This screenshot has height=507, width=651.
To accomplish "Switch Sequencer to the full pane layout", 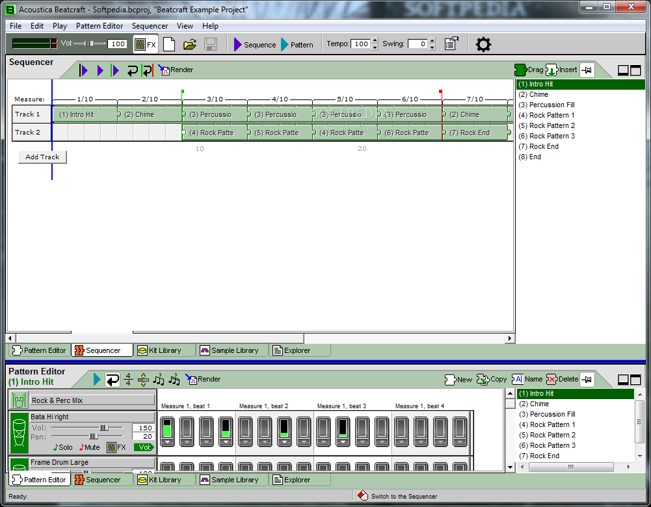I will pyautogui.click(x=635, y=70).
